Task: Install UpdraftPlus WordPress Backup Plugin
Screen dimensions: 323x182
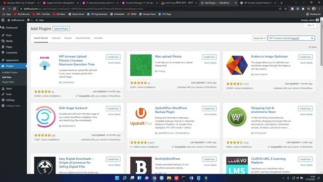Action: 209,109
